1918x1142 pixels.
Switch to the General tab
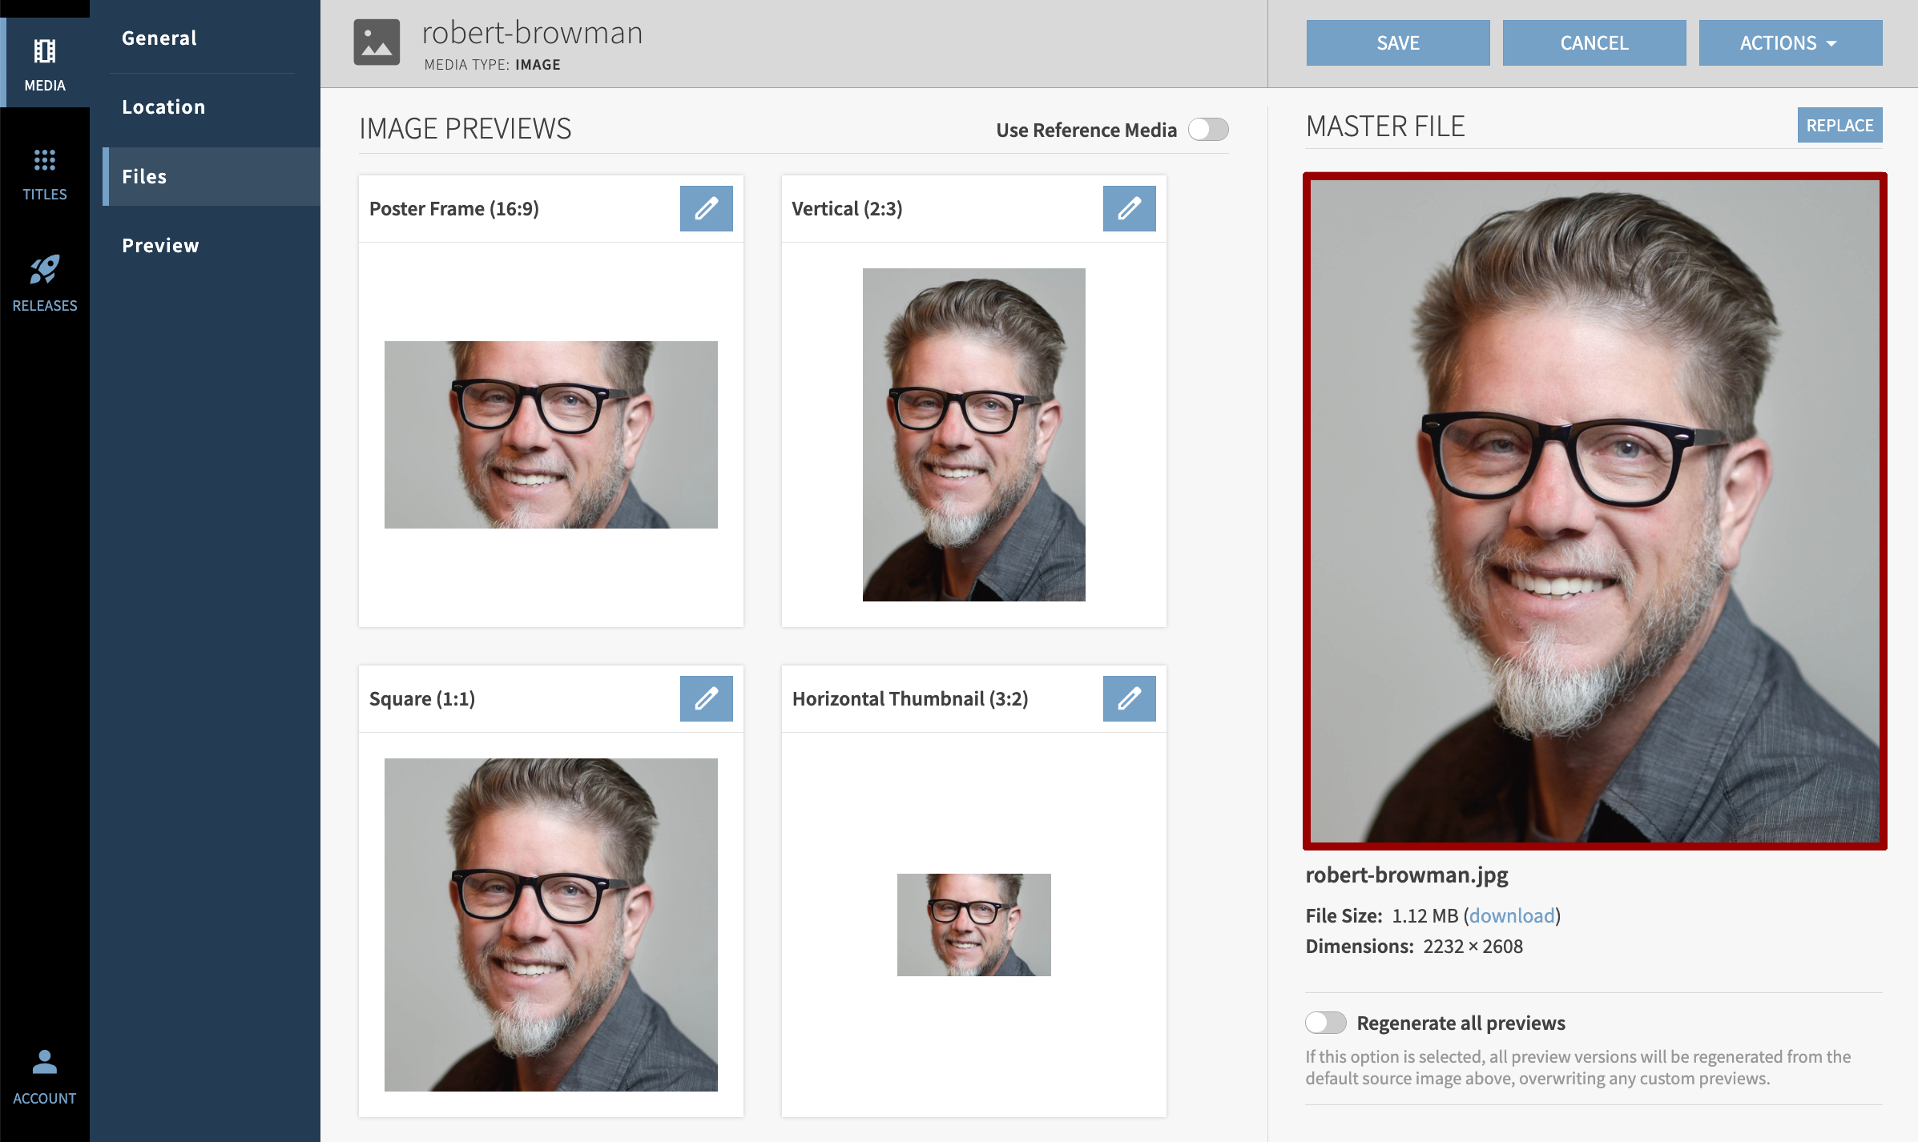coord(159,38)
